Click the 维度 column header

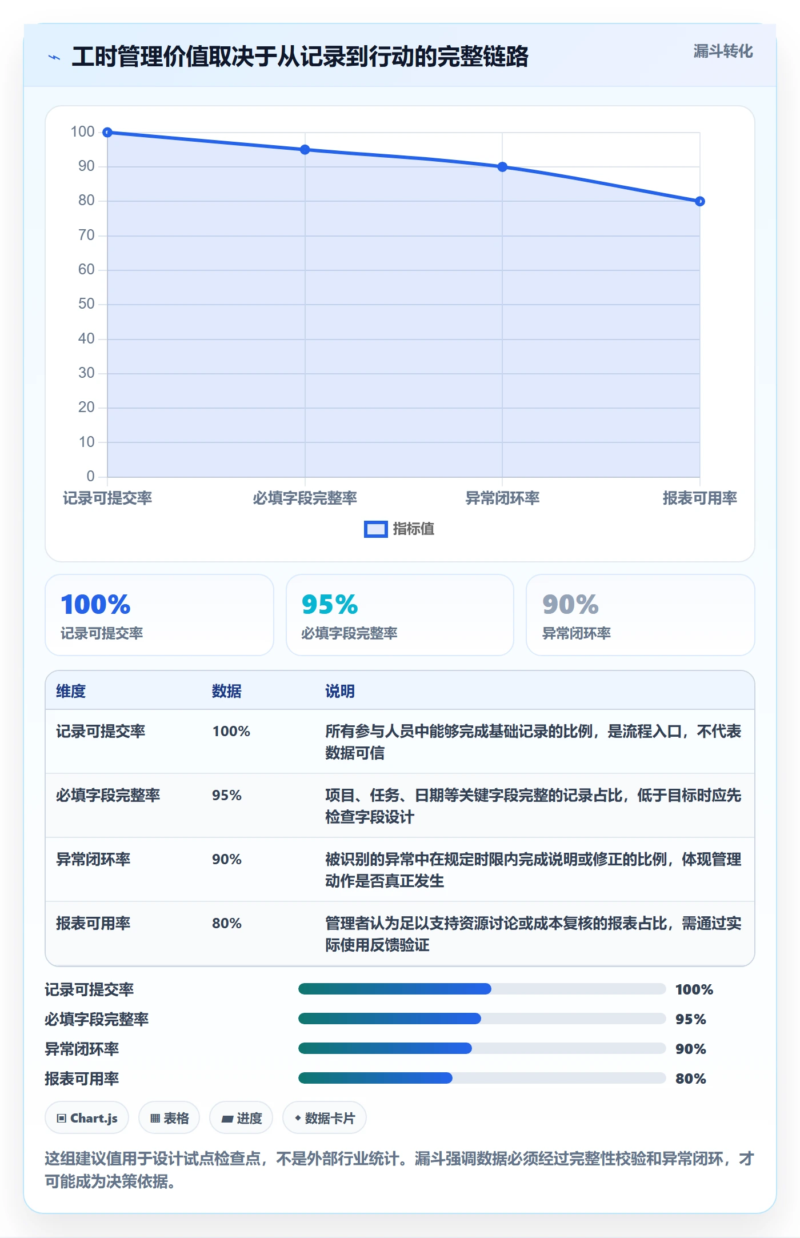pyautogui.click(x=71, y=691)
